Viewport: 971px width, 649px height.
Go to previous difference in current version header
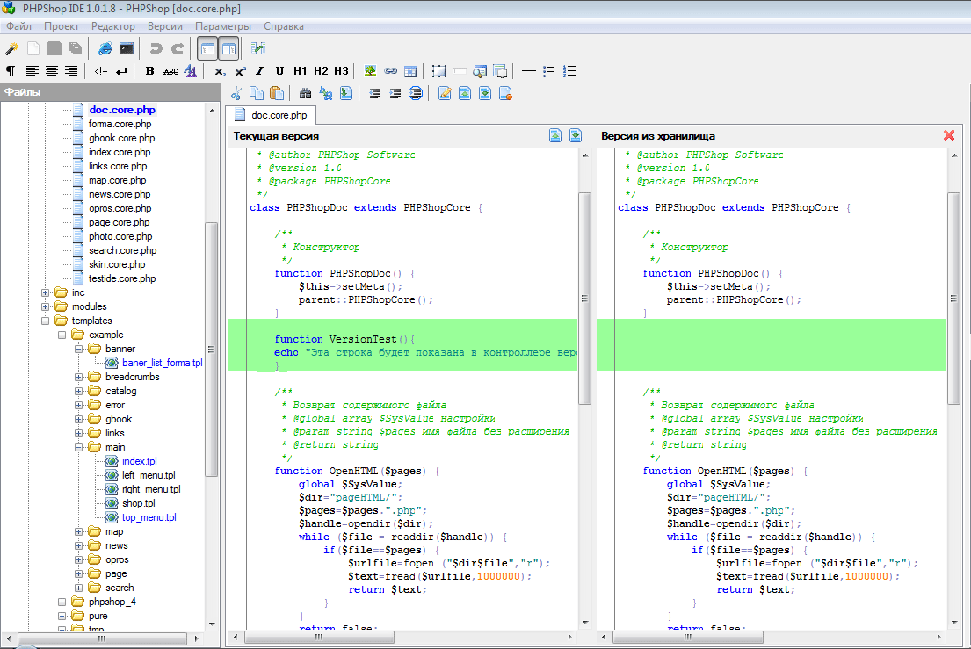click(x=555, y=135)
